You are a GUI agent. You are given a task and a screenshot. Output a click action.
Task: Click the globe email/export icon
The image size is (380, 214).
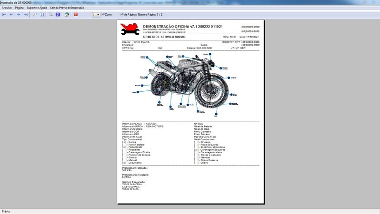click(x=66, y=15)
